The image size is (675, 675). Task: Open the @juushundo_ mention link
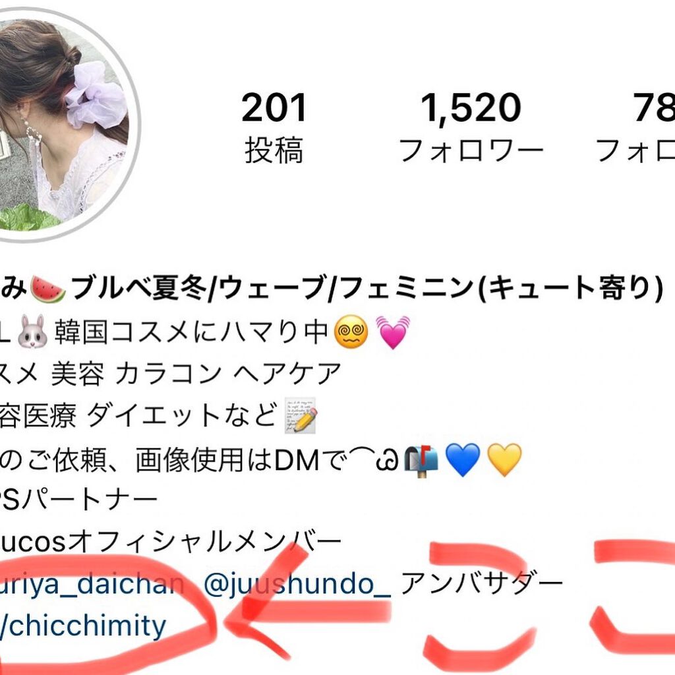point(297,585)
